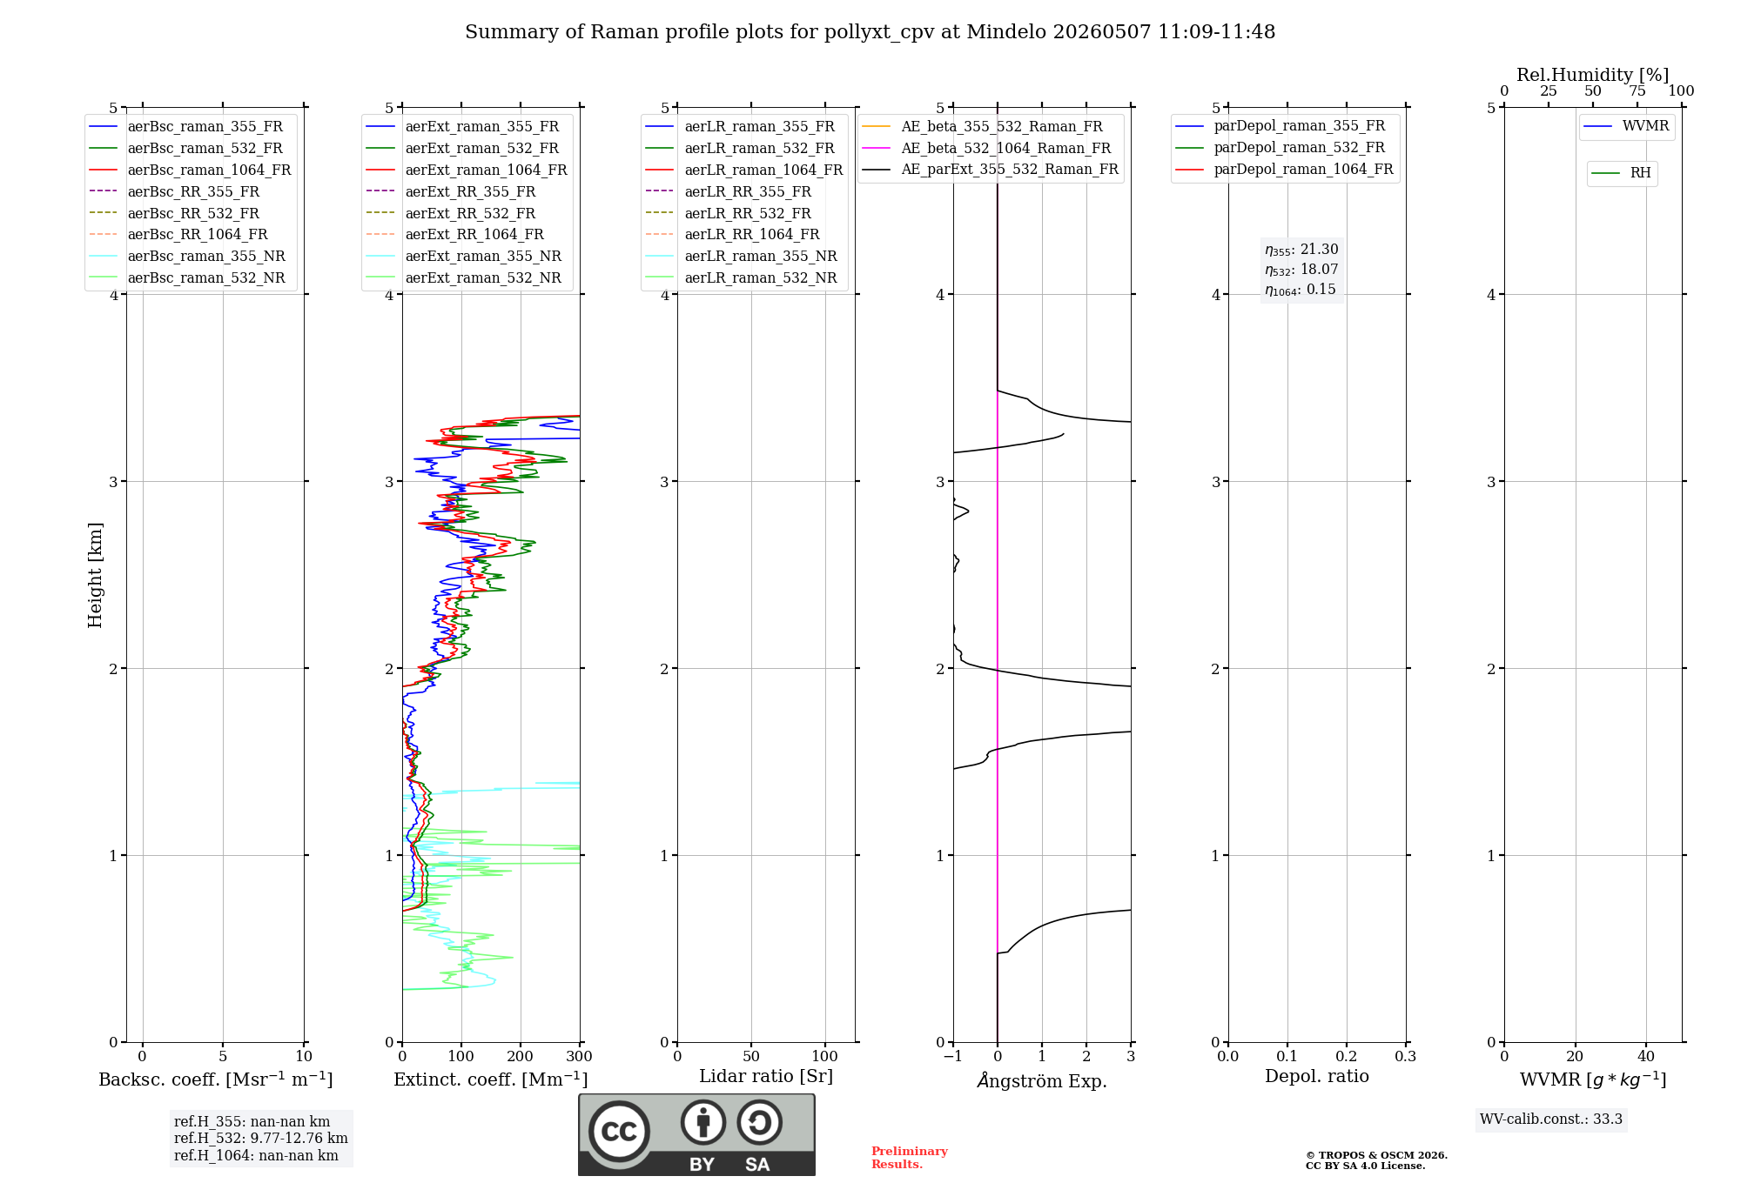Click the plot title 'Summary of Raman profile plots'
This screenshot has height=1183, width=1741.
[x=870, y=32]
